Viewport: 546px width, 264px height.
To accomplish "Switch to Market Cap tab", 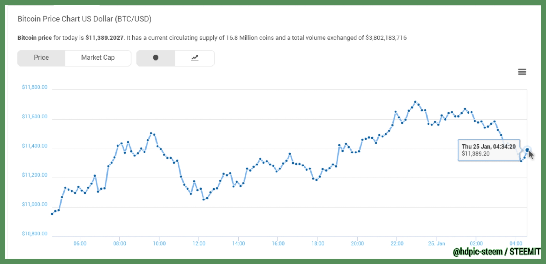I will [98, 58].
